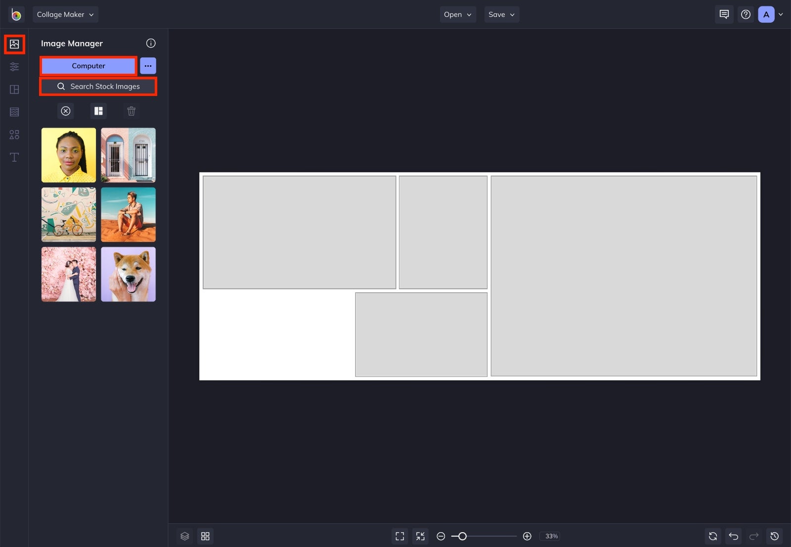Open the Image Manager sidebar icon
This screenshot has width=791, height=547.
point(14,44)
